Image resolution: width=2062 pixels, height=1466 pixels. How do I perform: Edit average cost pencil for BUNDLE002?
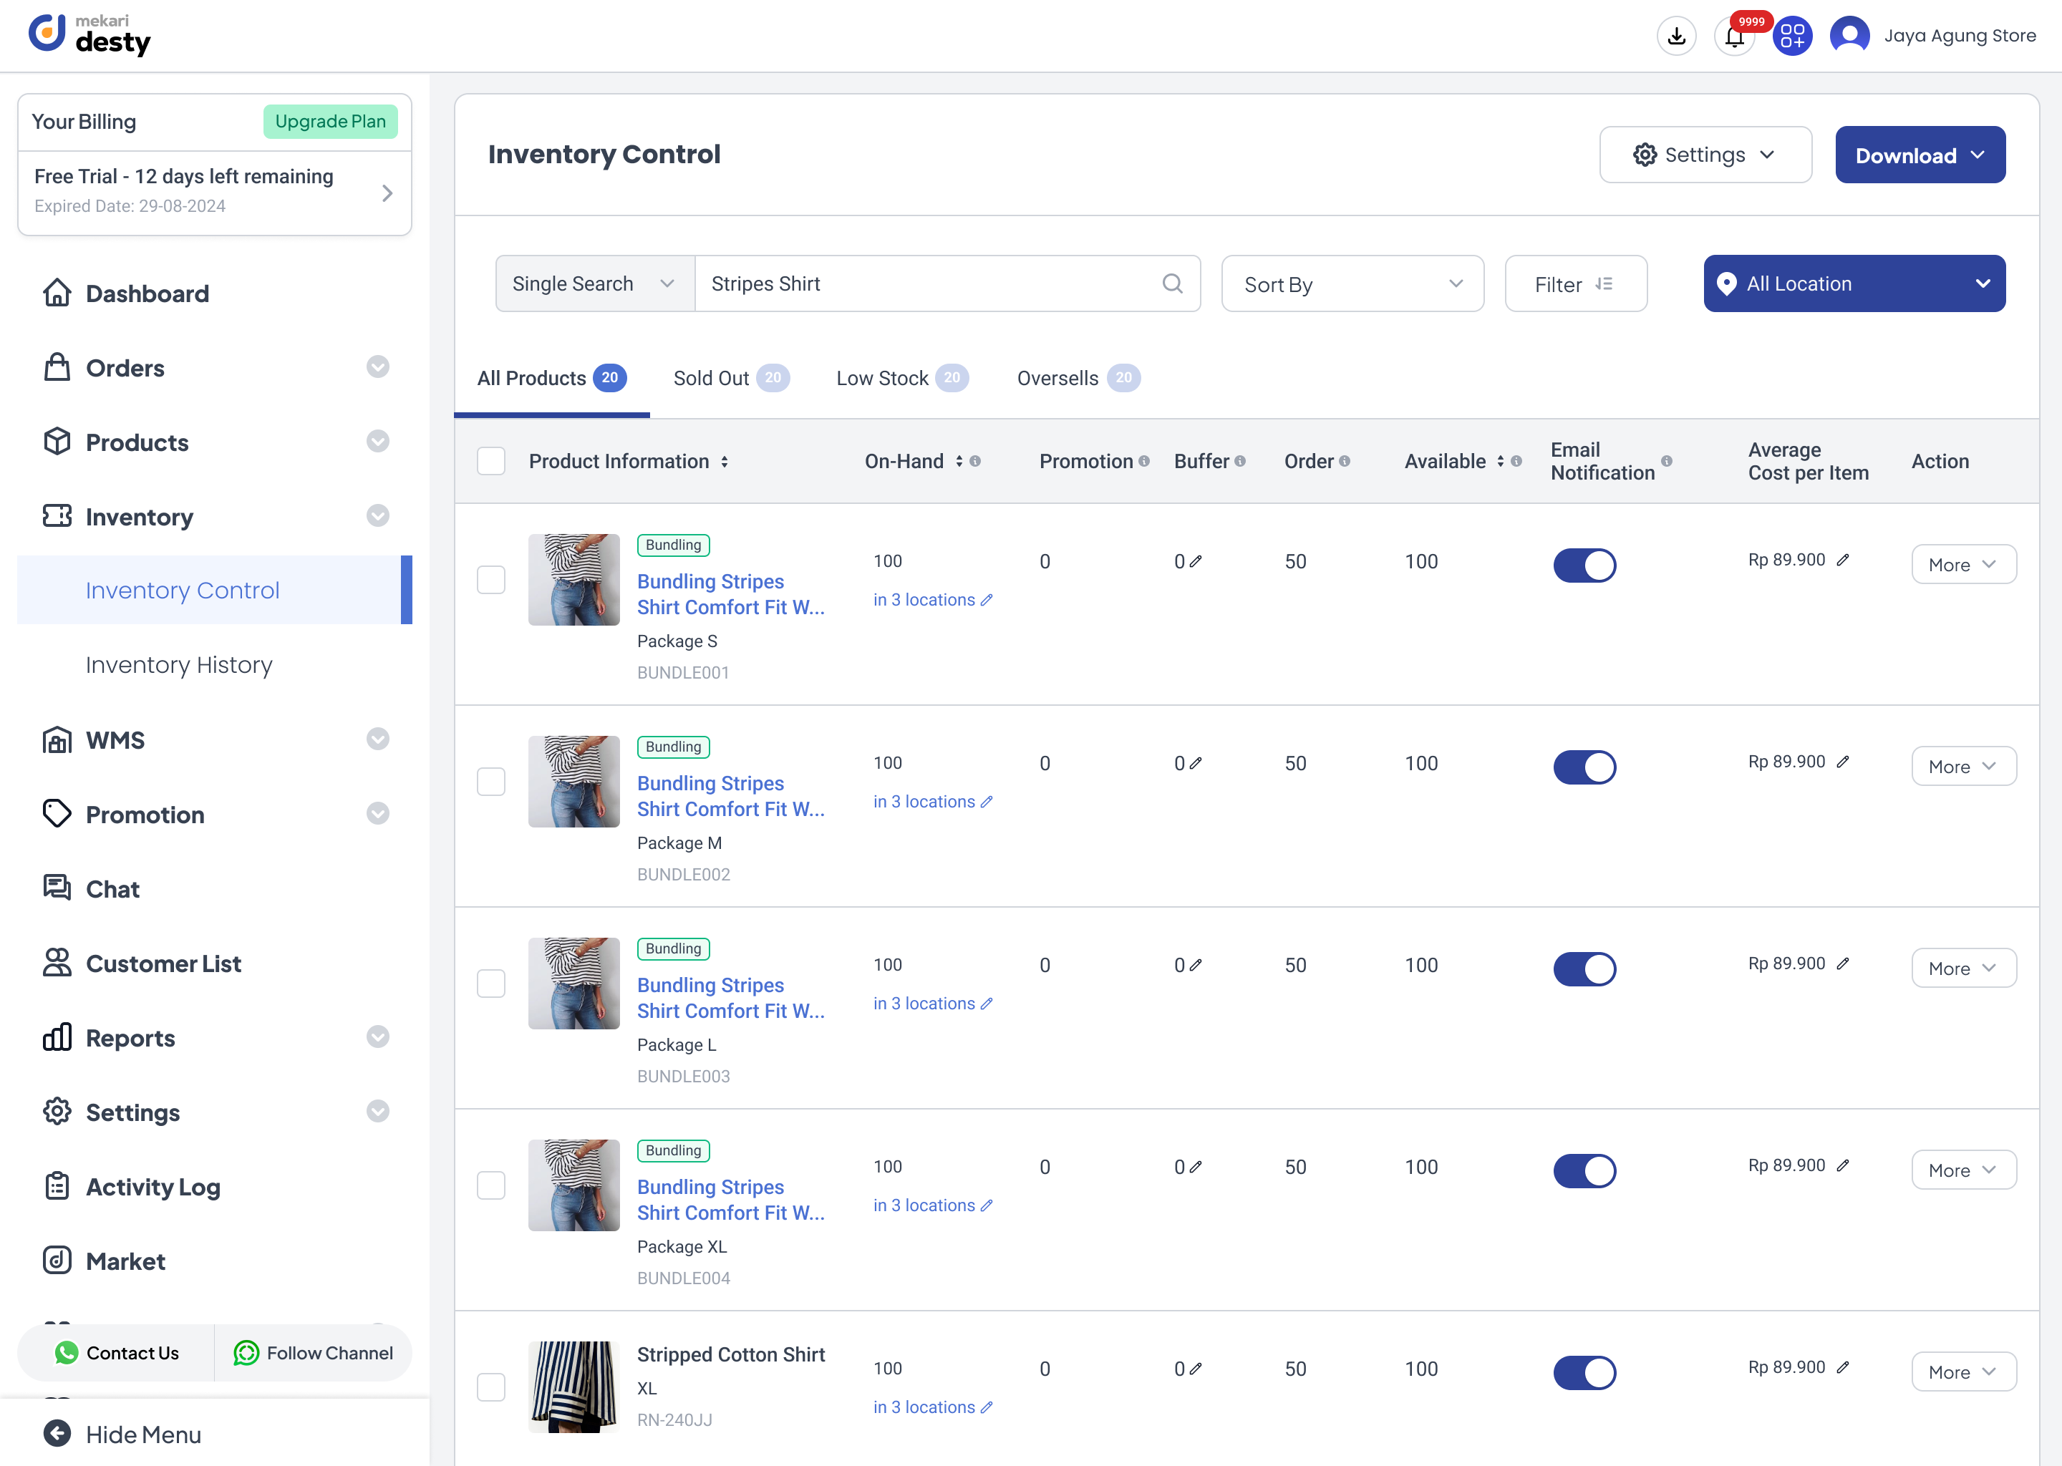coord(1843,762)
